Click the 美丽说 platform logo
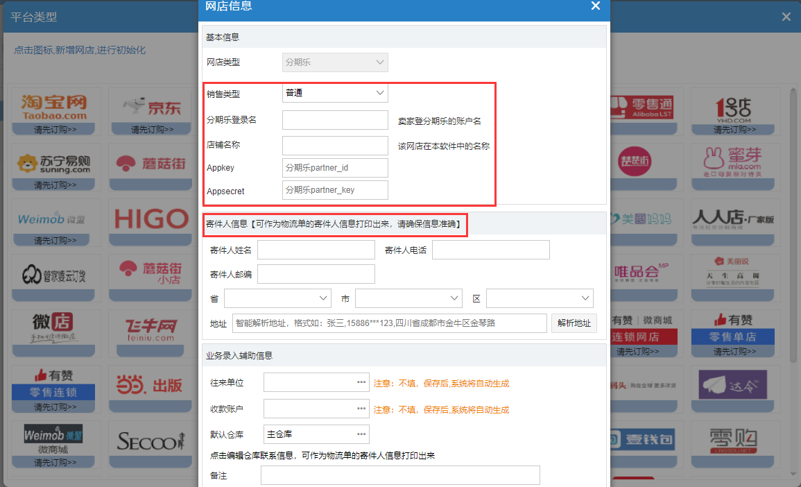The width and height of the screenshot is (801, 487). point(733,271)
